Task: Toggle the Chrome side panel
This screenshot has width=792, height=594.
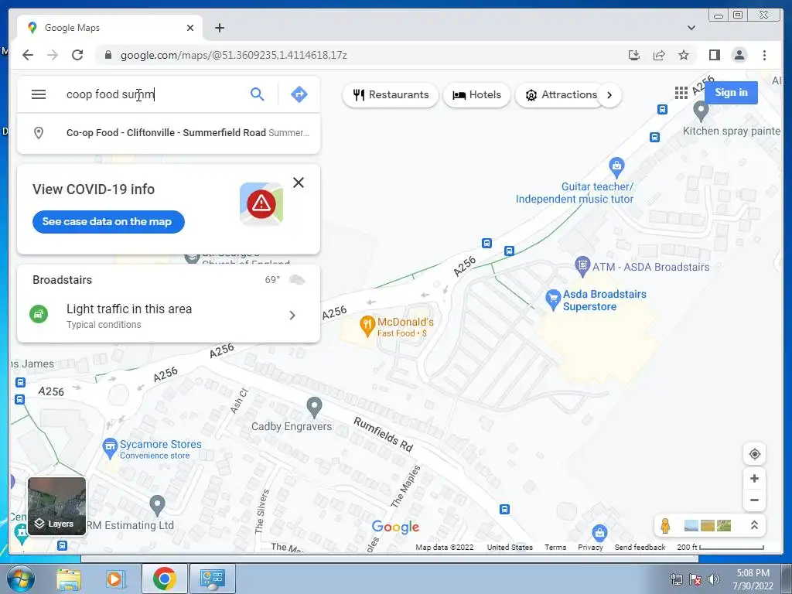Action: [714, 55]
